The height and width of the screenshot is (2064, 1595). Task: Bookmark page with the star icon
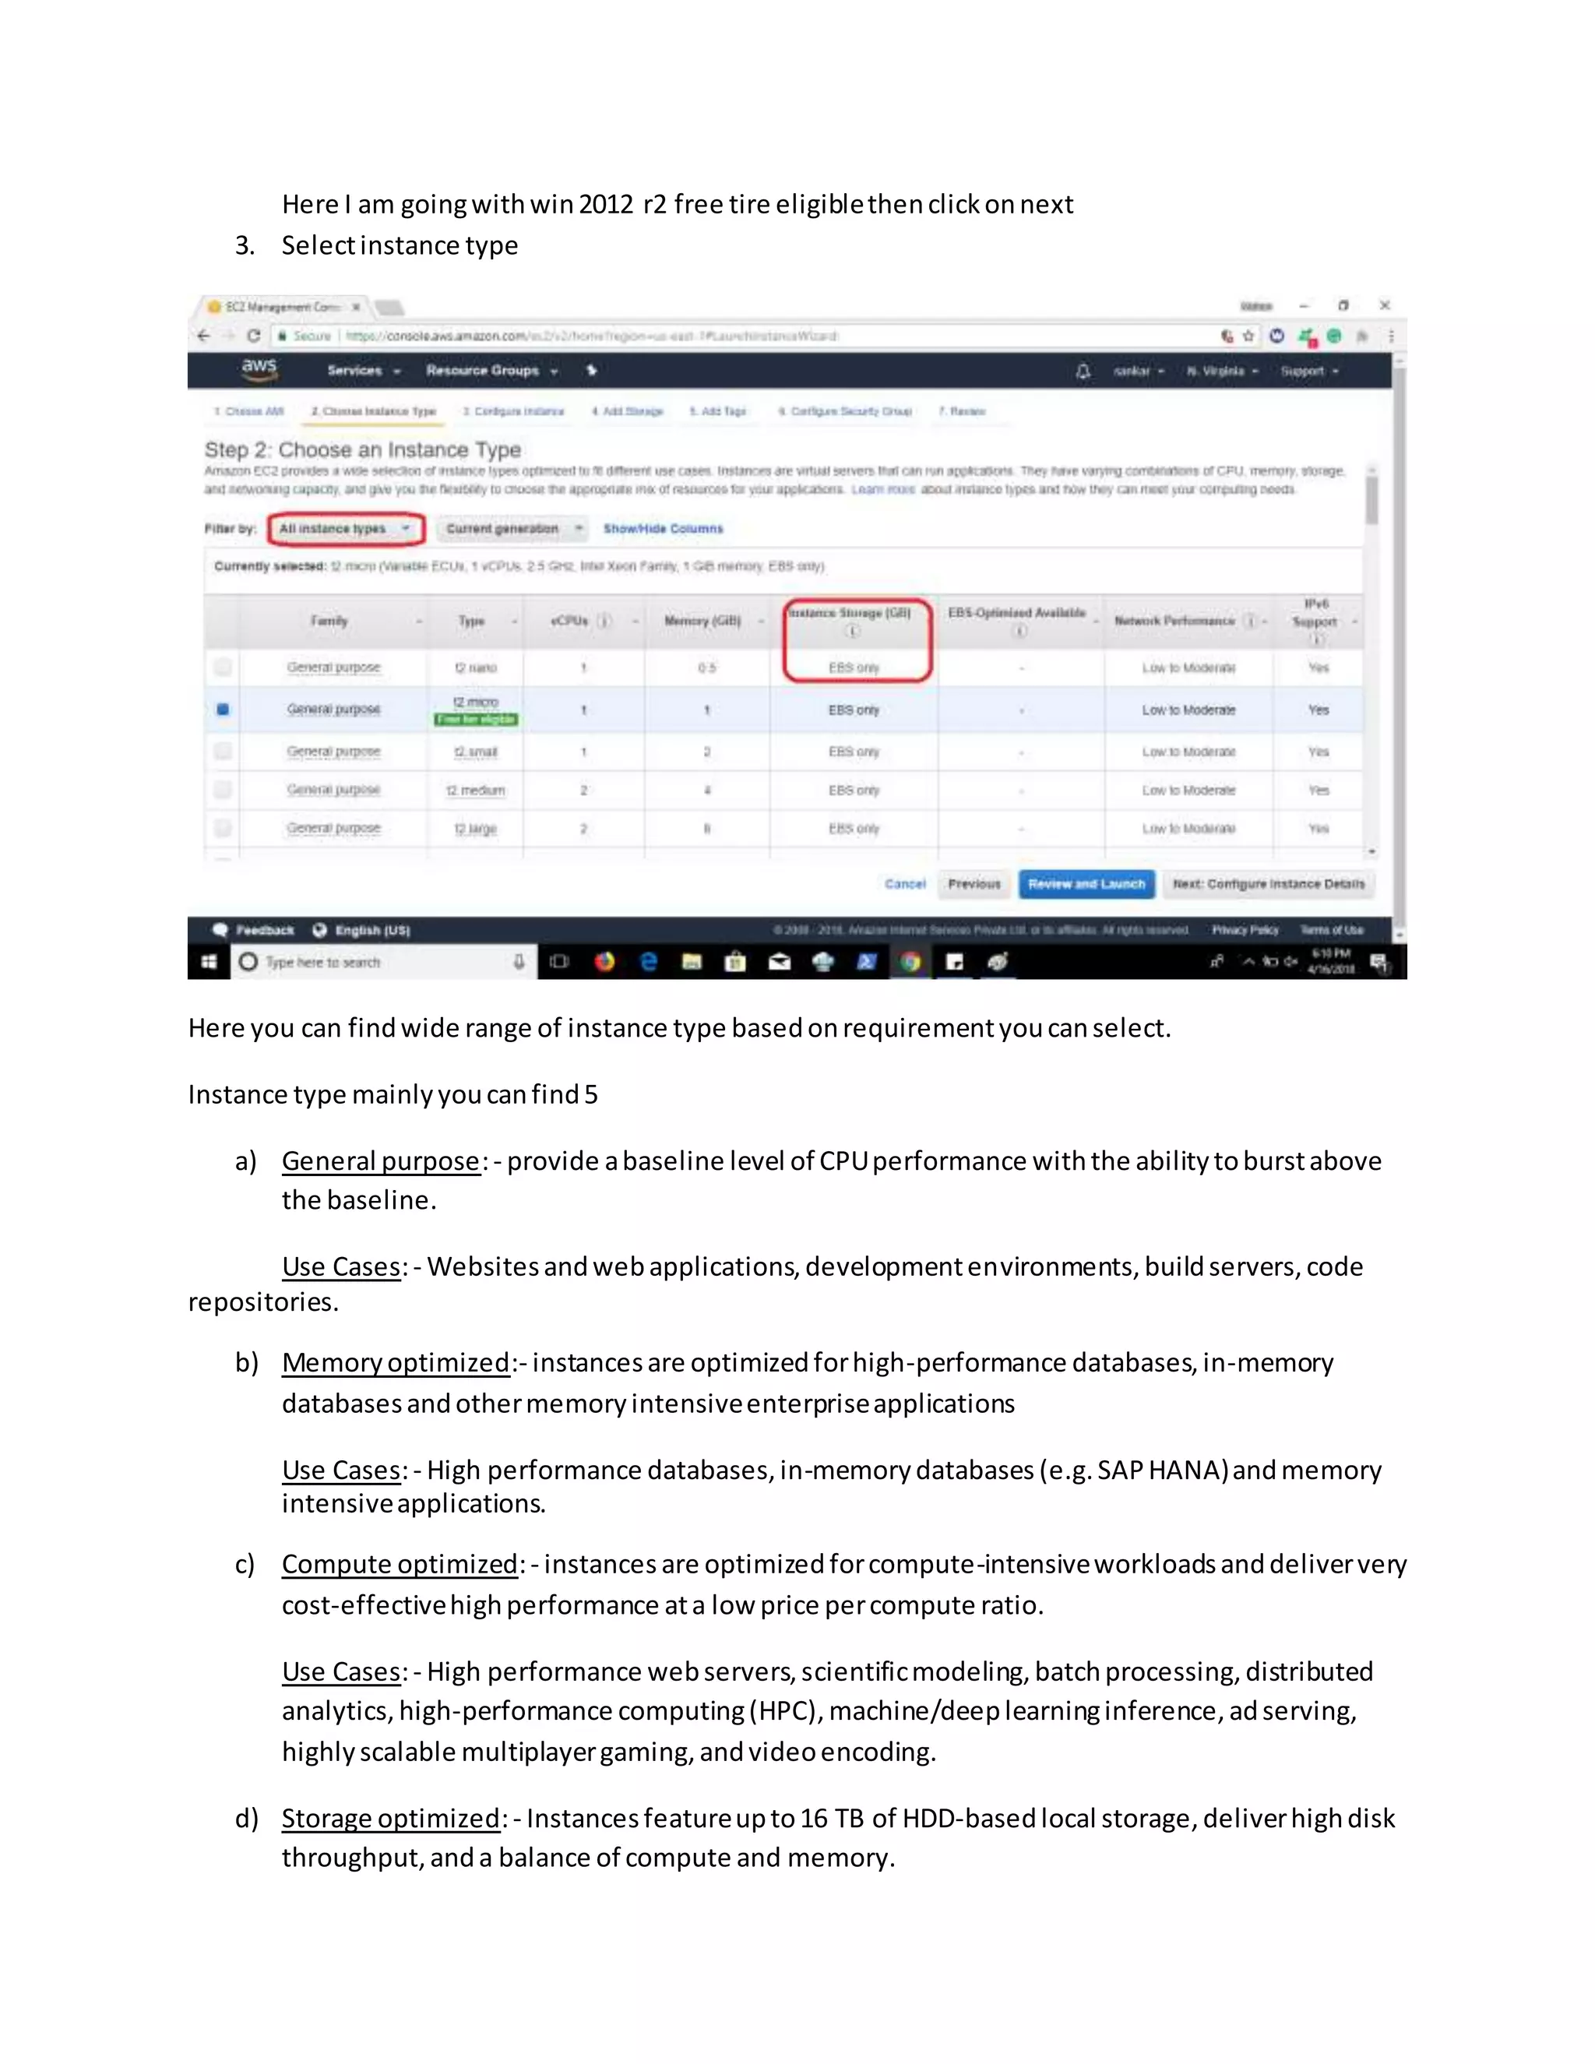click(1248, 336)
